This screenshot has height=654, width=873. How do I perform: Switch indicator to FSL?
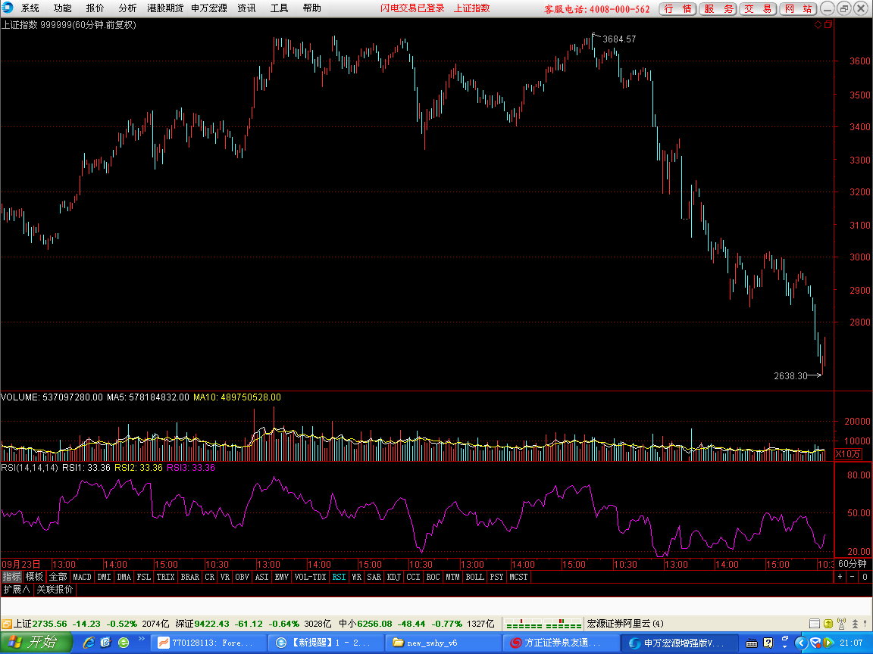(144, 577)
